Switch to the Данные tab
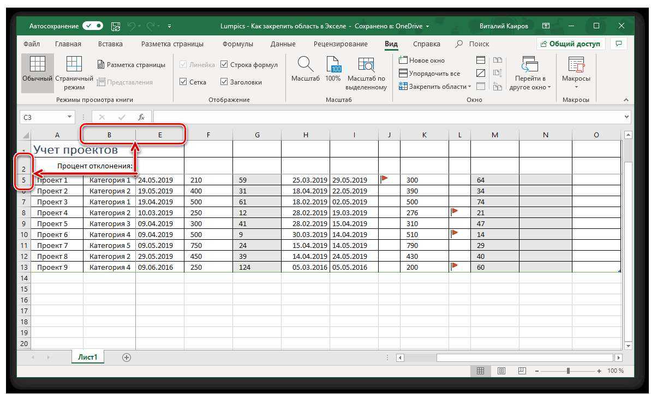Viewport: 651px width, 394px height. pos(283,44)
